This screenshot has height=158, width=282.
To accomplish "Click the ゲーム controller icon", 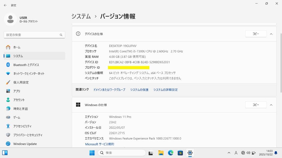I will (8, 117).
